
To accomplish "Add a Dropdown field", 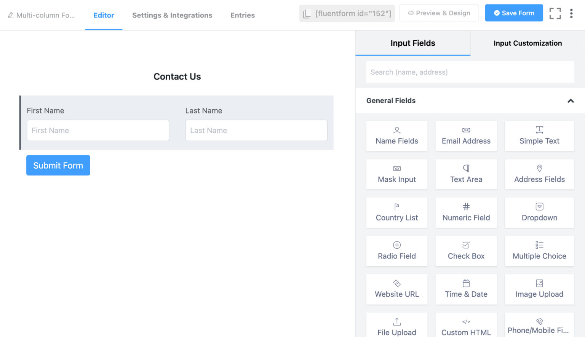I will 539,212.
